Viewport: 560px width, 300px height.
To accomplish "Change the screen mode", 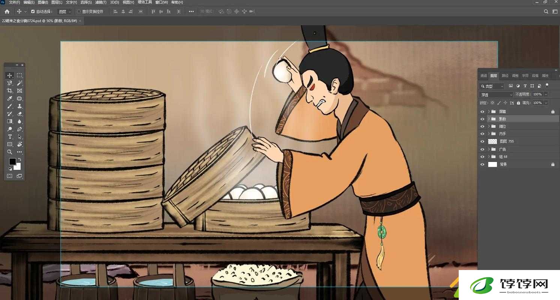I will pyautogui.click(x=20, y=176).
